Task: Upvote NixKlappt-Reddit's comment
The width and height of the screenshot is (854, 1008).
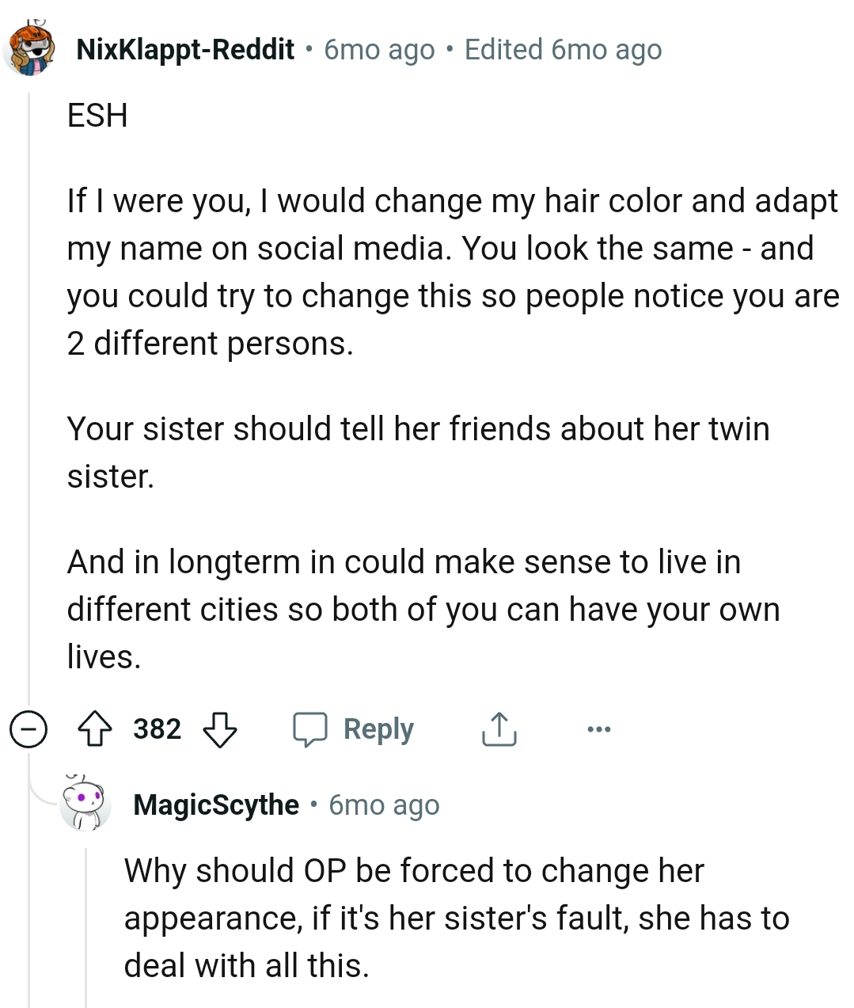Action: pos(95,729)
